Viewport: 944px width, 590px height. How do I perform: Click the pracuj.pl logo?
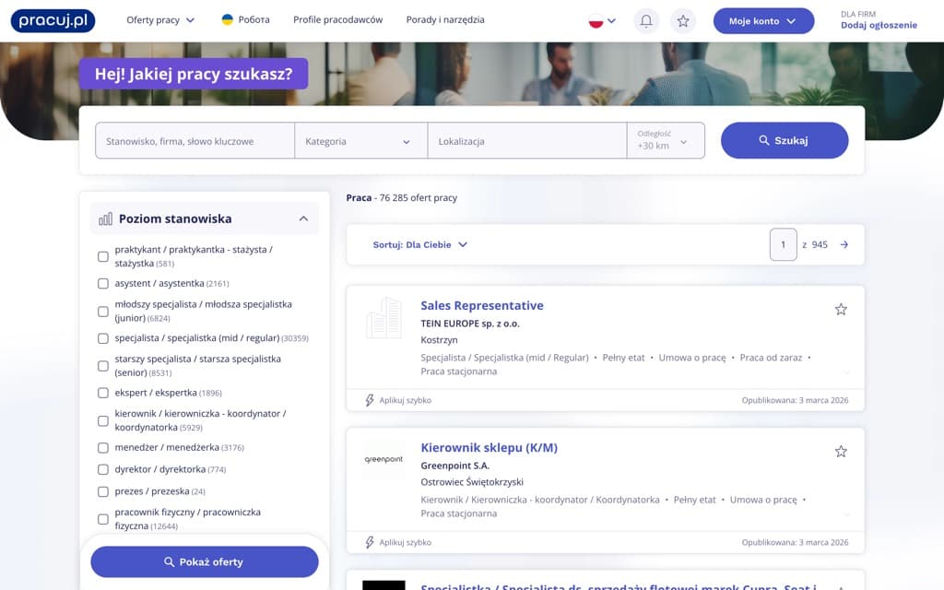click(x=52, y=20)
